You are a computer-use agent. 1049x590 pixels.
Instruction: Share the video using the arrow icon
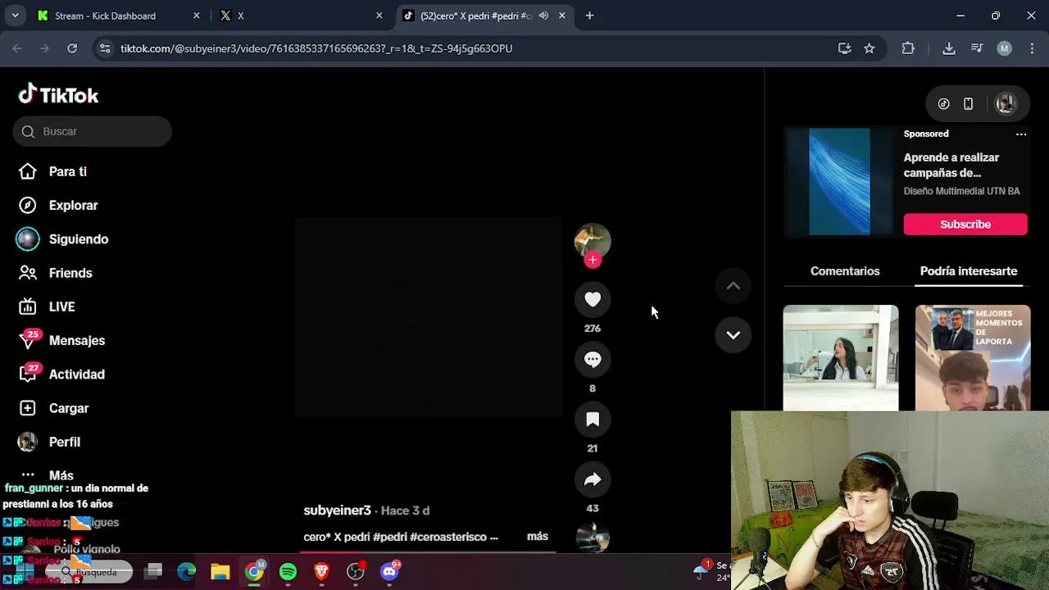click(x=593, y=480)
